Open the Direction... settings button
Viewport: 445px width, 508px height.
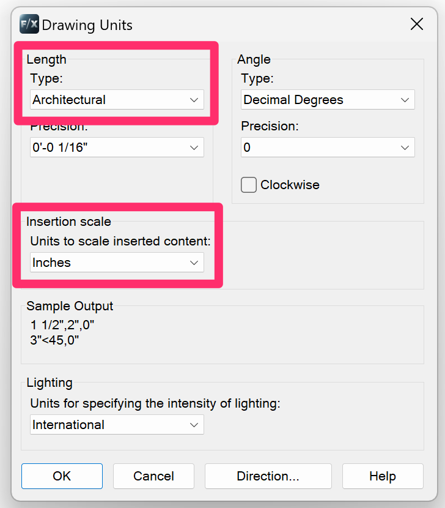coord(268,476)
